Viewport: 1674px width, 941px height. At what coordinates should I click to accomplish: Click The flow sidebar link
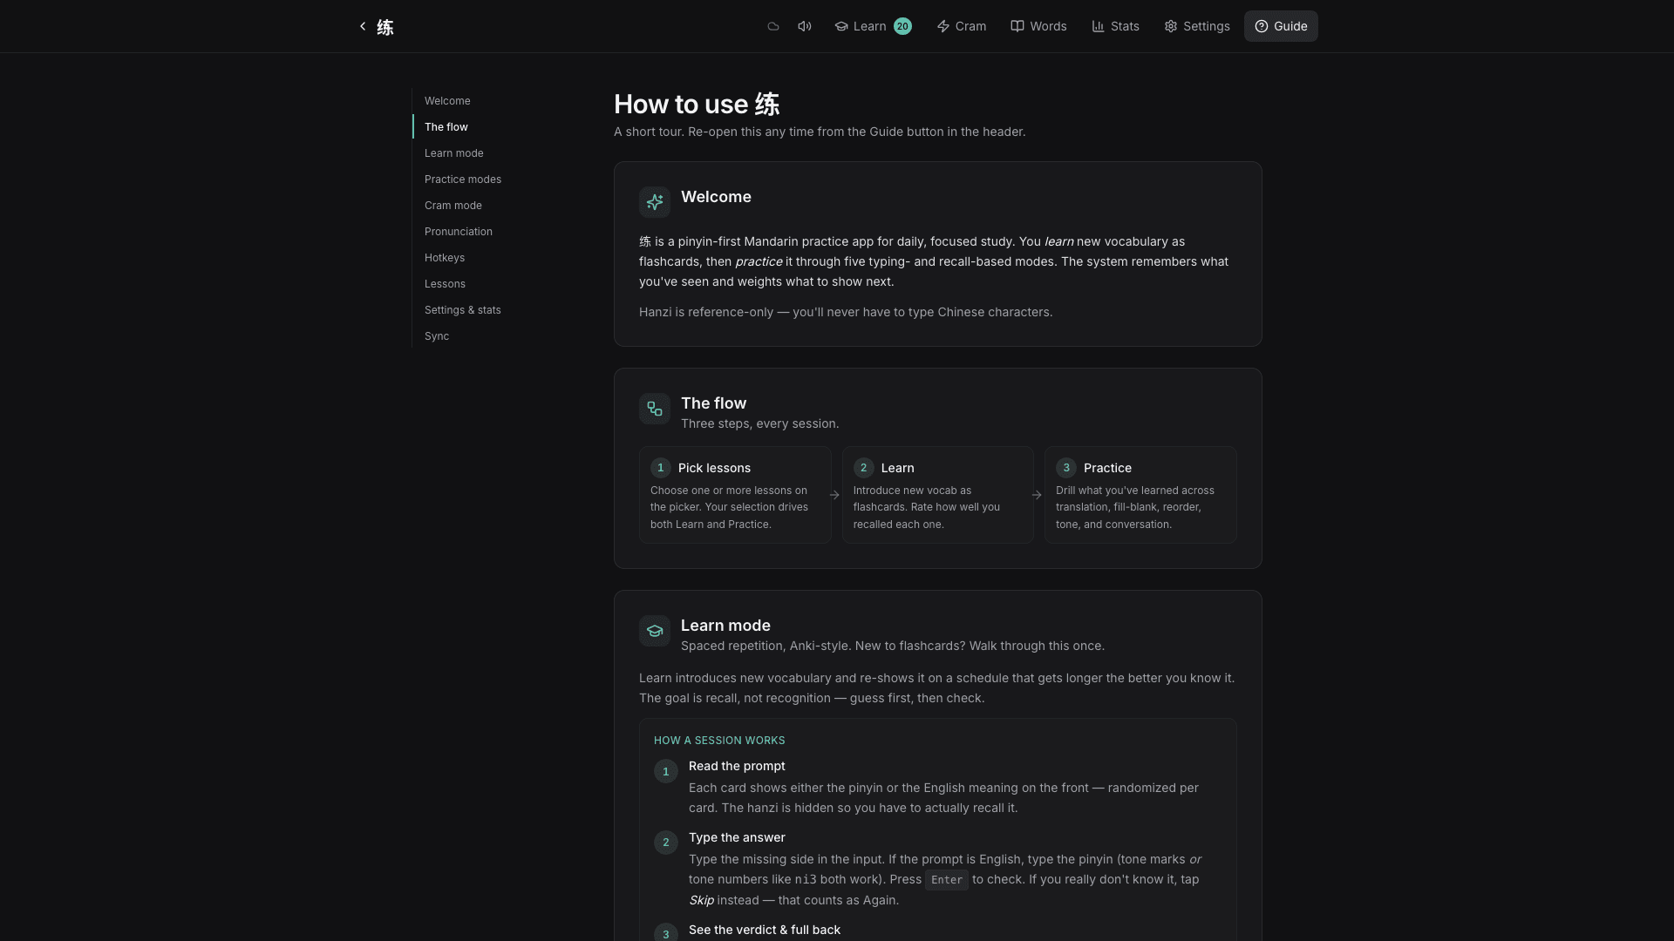(x=446, y=127)
